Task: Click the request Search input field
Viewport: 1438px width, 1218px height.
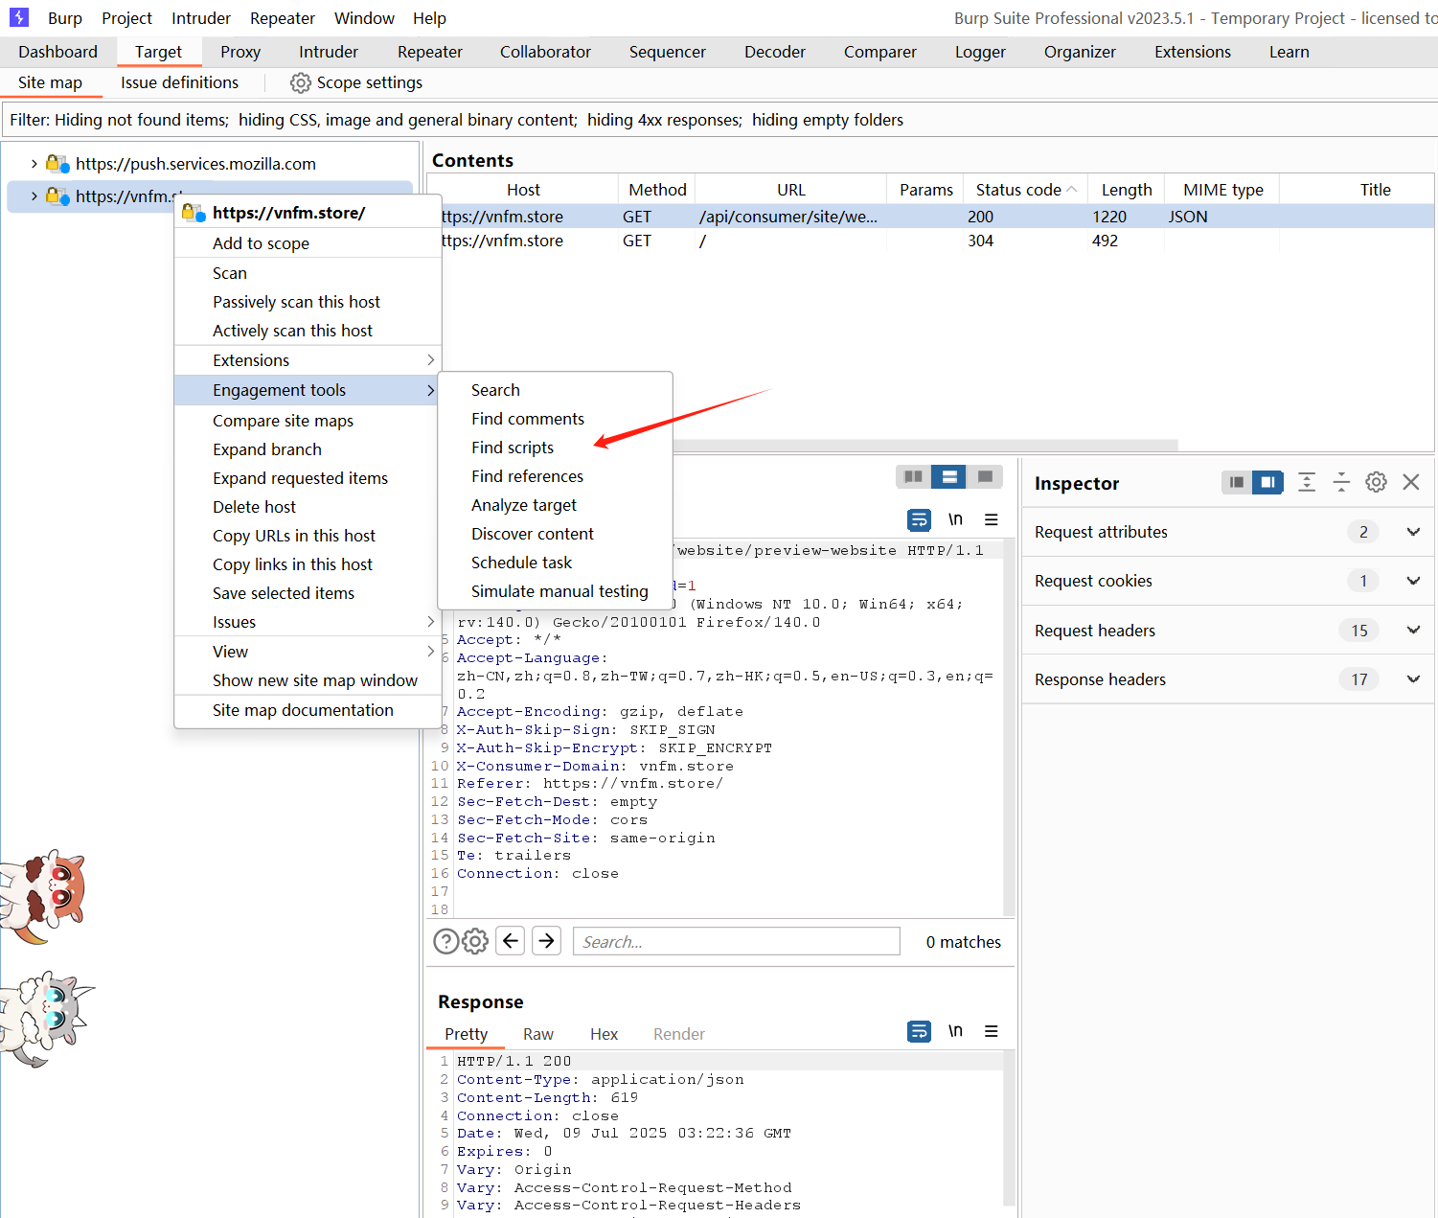Action: [737, 942]
